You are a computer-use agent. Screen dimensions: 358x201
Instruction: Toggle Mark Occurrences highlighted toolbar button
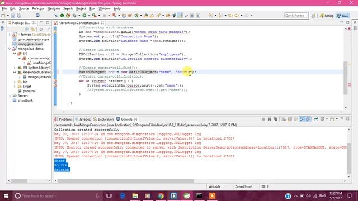click(x=180, y=16)
